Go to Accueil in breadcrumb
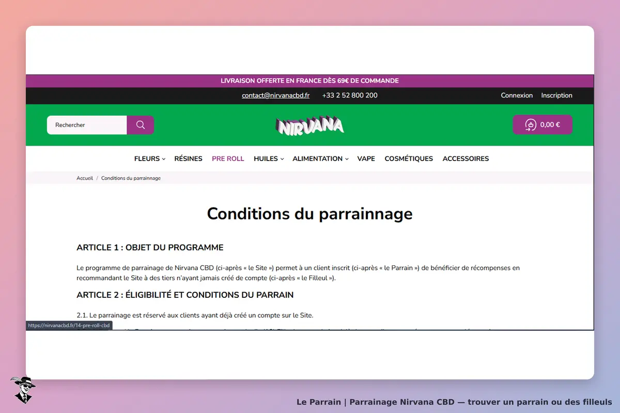 coord(85,178)
